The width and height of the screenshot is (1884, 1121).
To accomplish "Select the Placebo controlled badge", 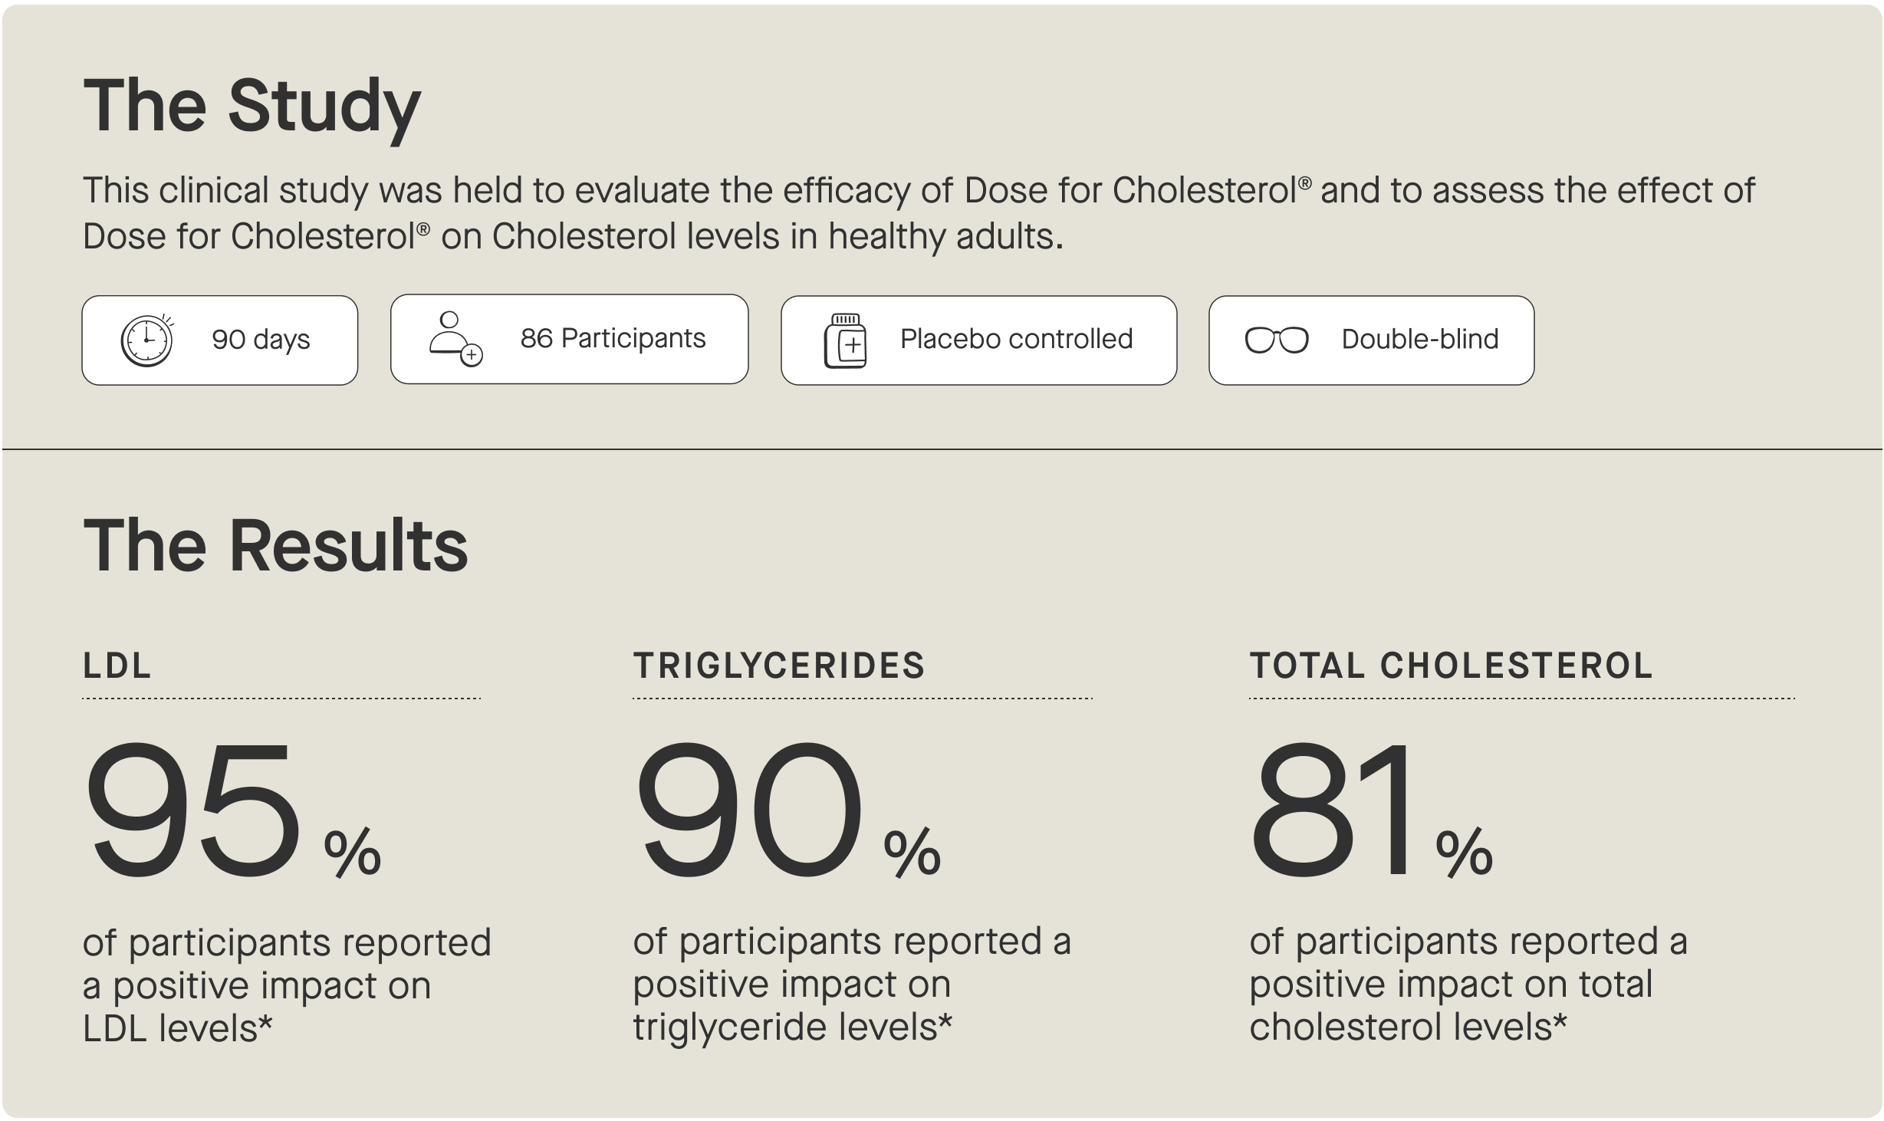I will tap(979, 340).
